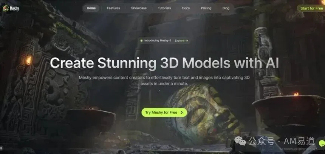Viewport: 325px width, 154px height.
Task: Click green dot beside Introducing Meshy-2
Action: [141, 41]
